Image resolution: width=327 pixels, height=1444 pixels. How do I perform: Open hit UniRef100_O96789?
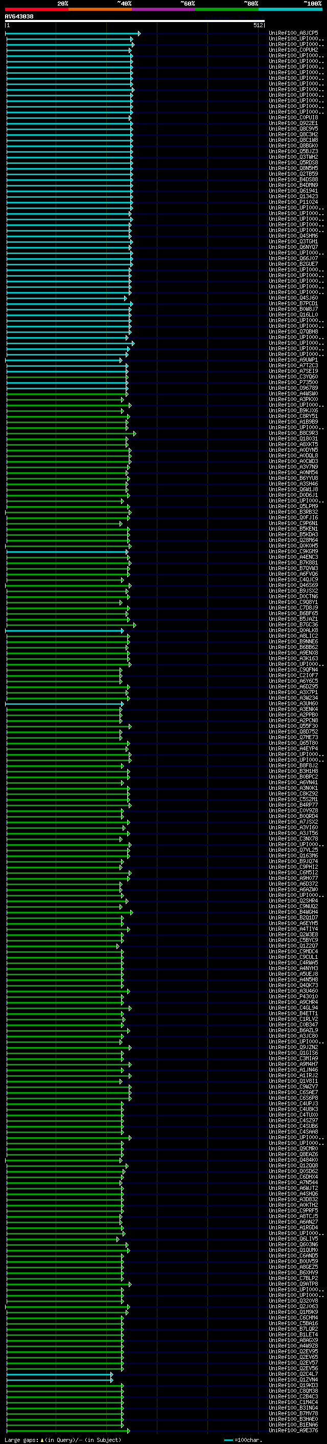[x=293, y=388]
